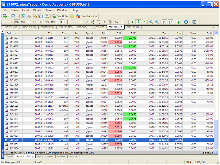Viewport: 220px width, 165px height.
Task: Click the Indicators list icon
Action: (178, 22)
